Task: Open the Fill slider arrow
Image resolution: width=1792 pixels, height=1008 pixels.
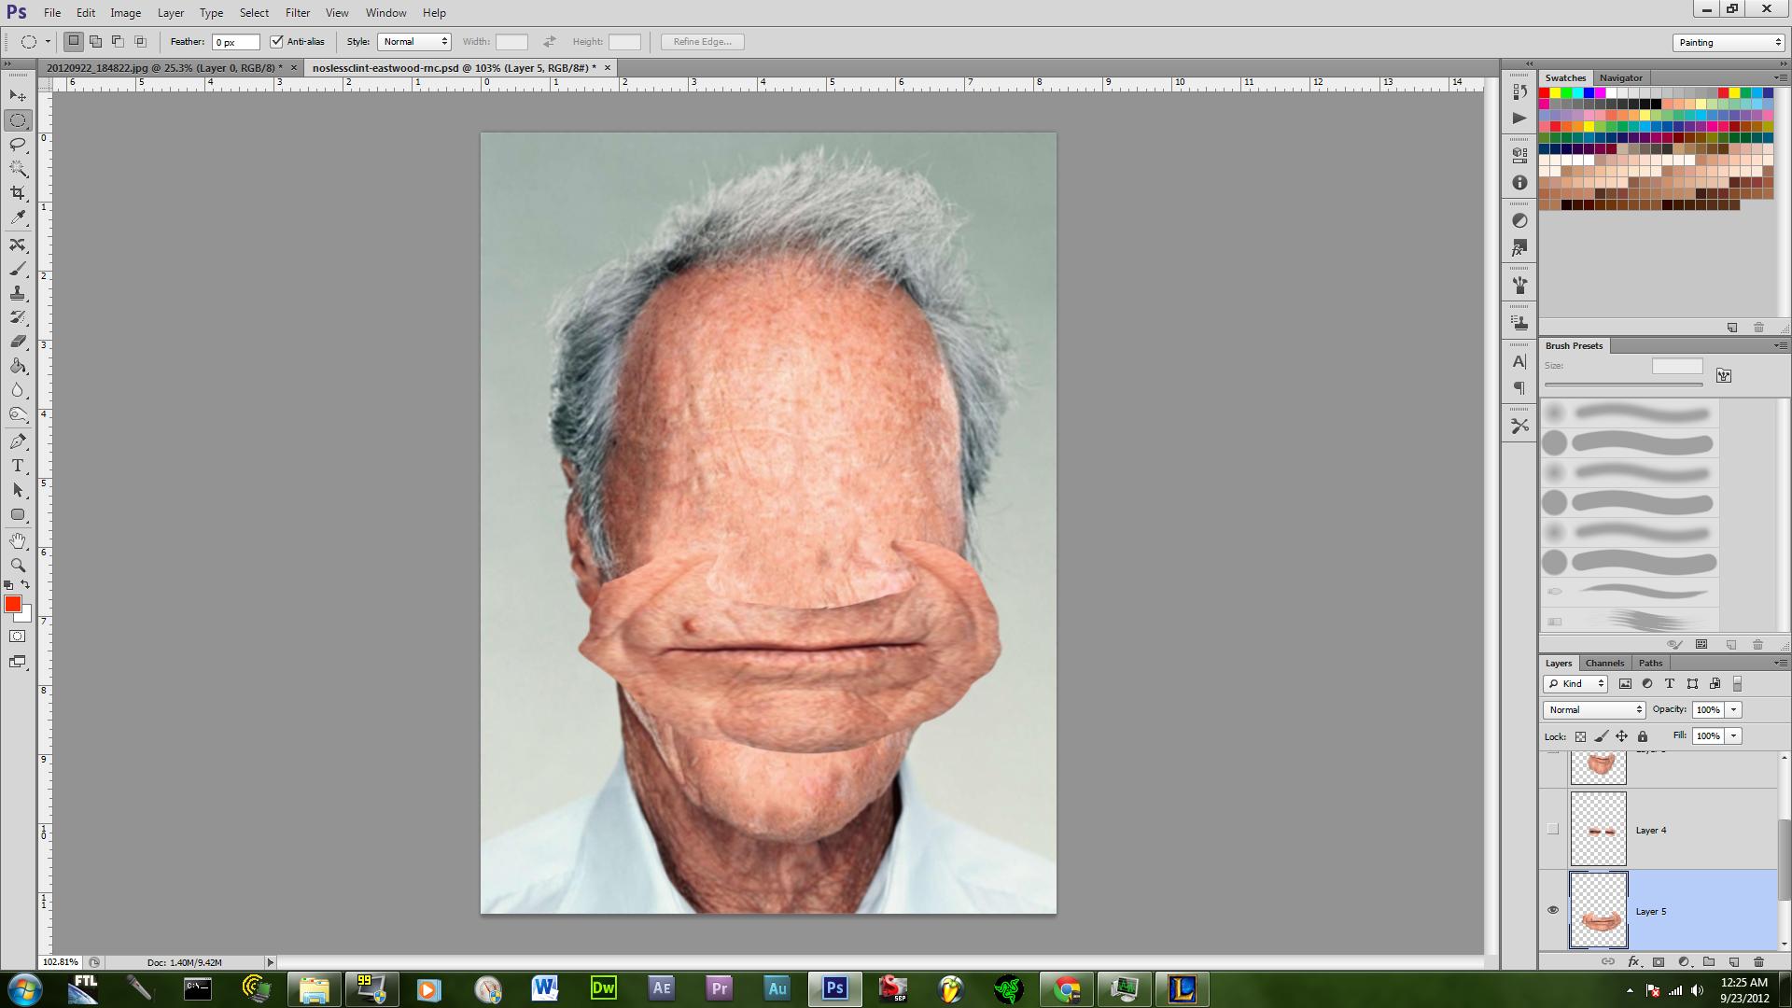Action: pyautogui.click(x=1734, y=736)
